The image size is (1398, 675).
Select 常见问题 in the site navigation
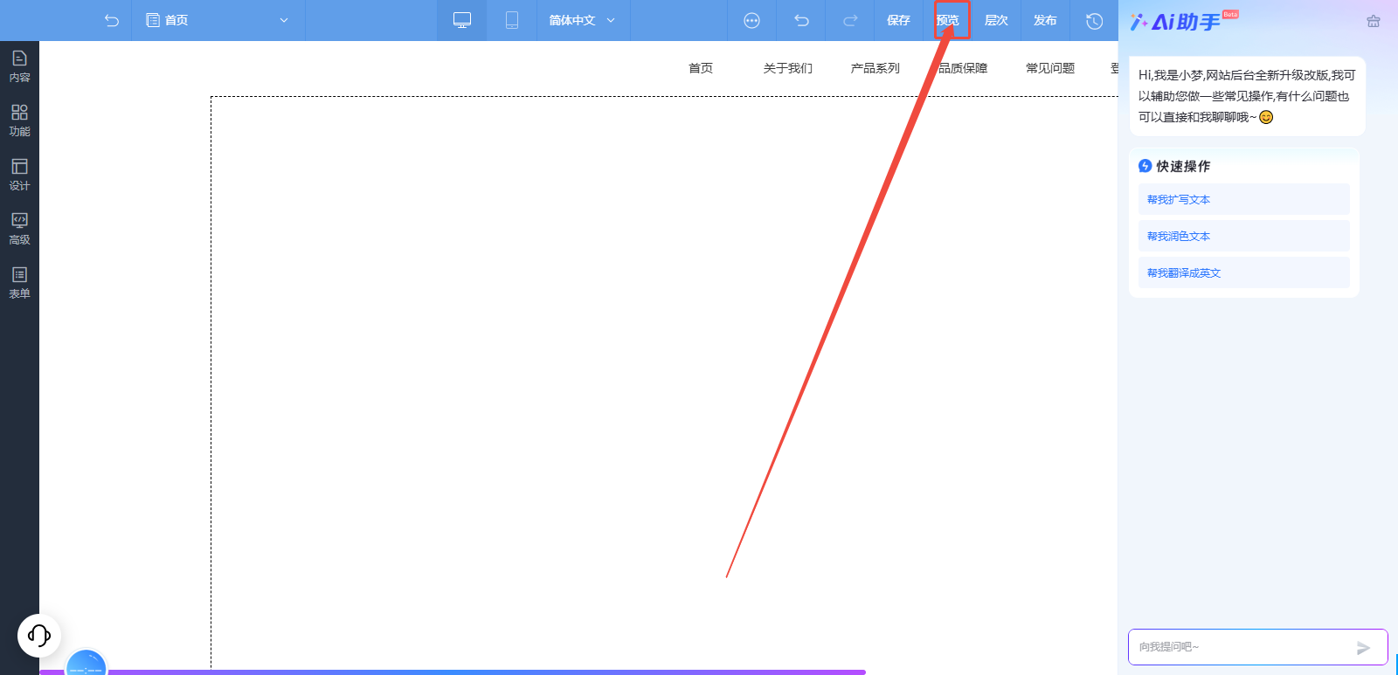(1050, 68)
